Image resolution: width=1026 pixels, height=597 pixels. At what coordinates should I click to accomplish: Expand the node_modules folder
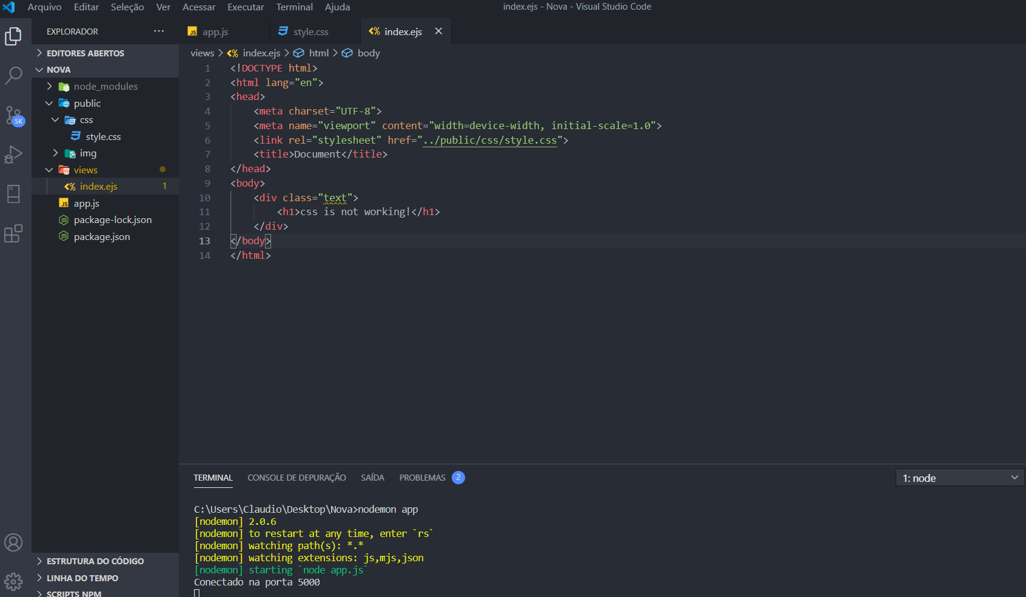pyautogui.click(x=105, y=87)
